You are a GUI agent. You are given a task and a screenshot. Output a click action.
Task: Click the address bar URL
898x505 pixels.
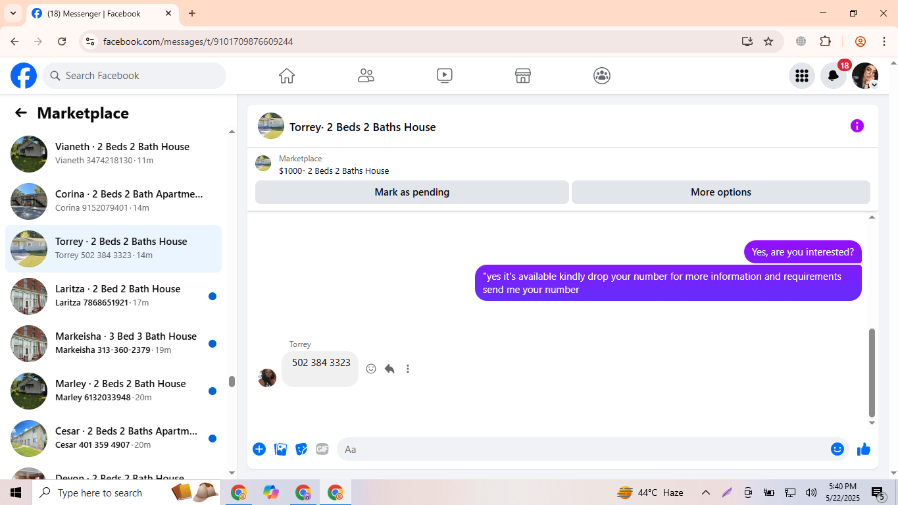coord(198,41)
